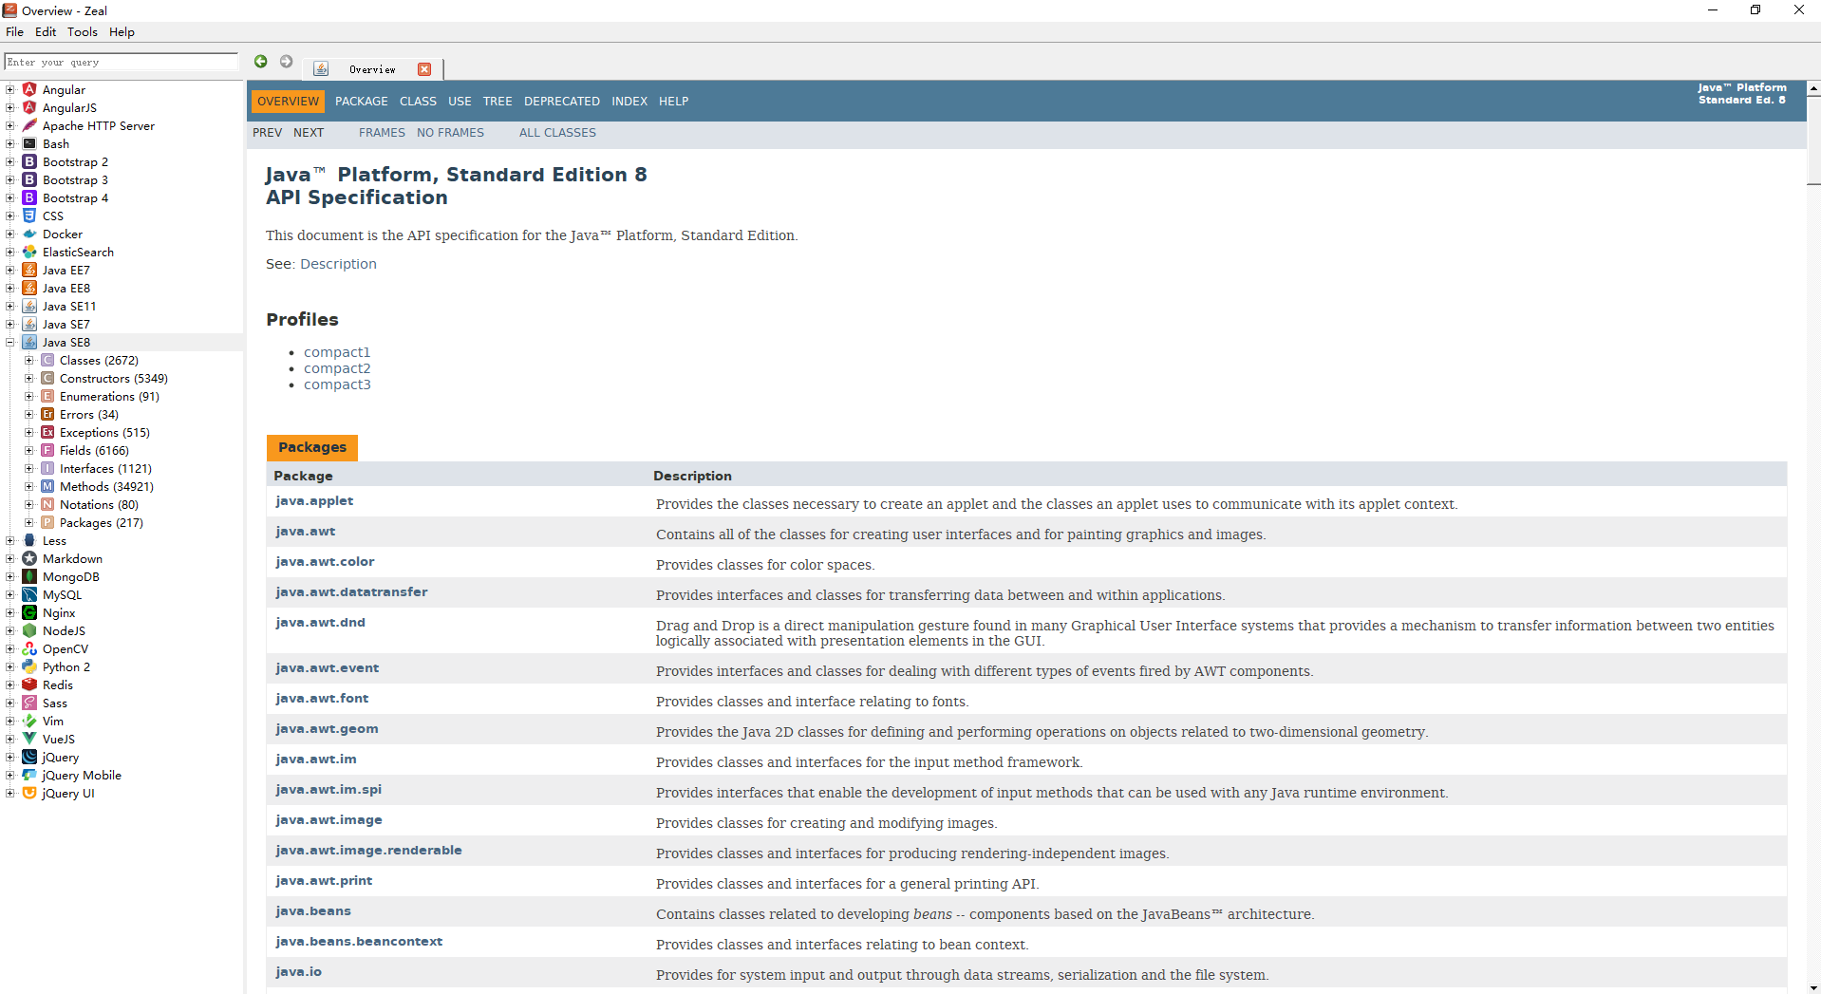
Task: Click the Docker whale icon
Action: [29, 234]
